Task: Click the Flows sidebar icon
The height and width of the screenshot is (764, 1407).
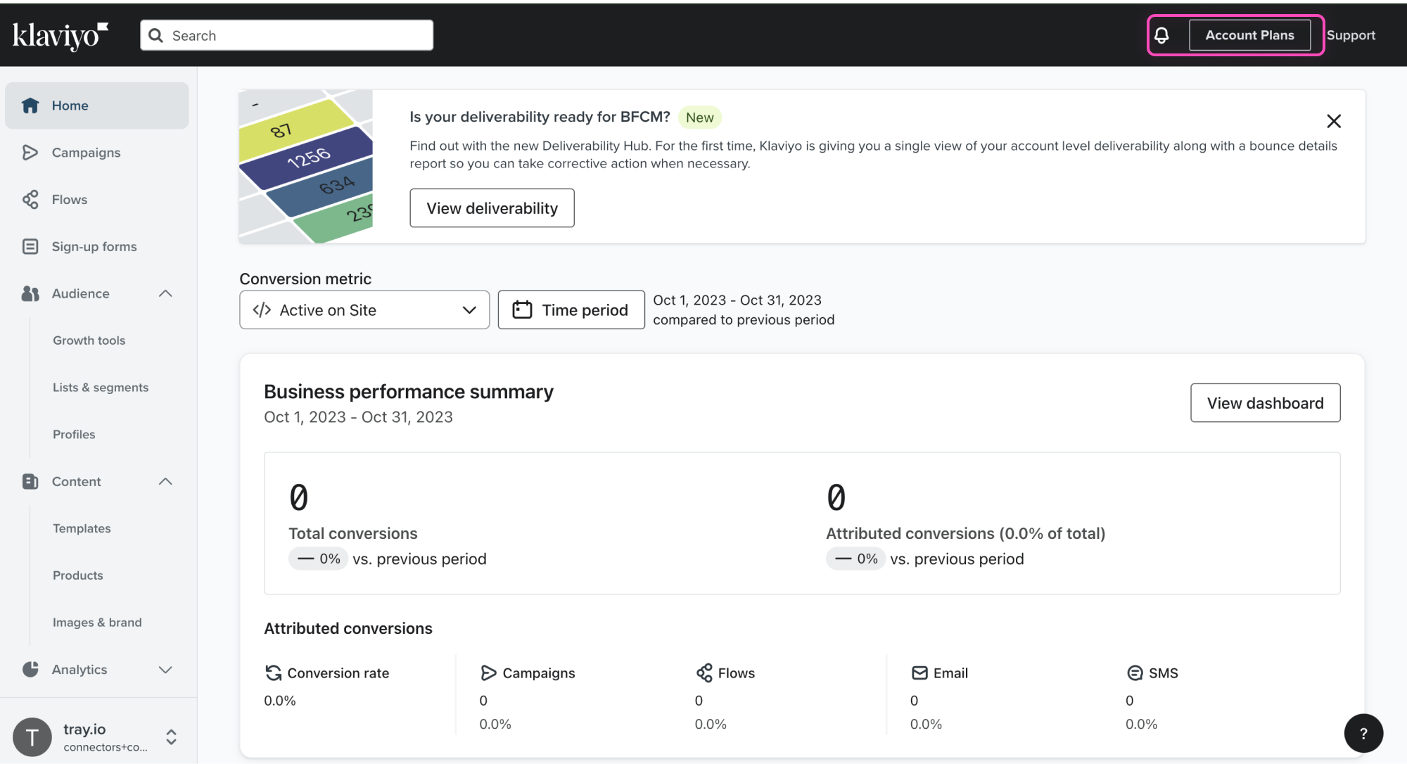Action: click(x=30, y=200)
